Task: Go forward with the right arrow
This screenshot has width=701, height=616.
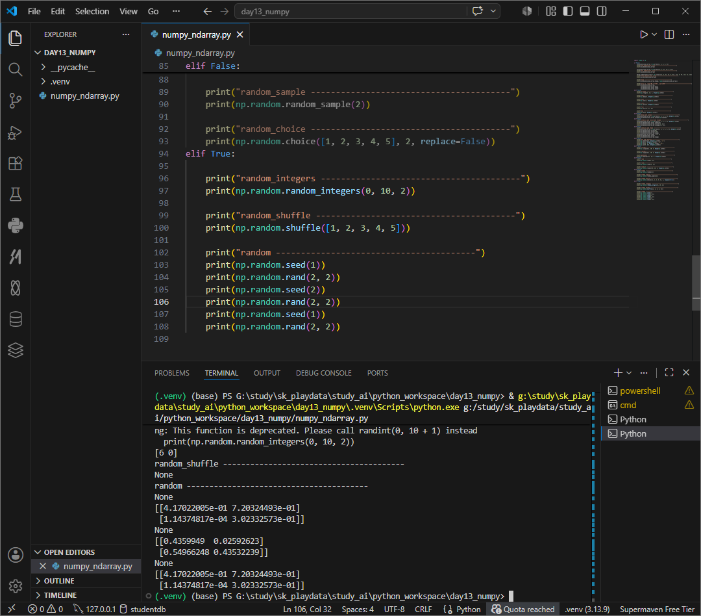Action: 225,11
